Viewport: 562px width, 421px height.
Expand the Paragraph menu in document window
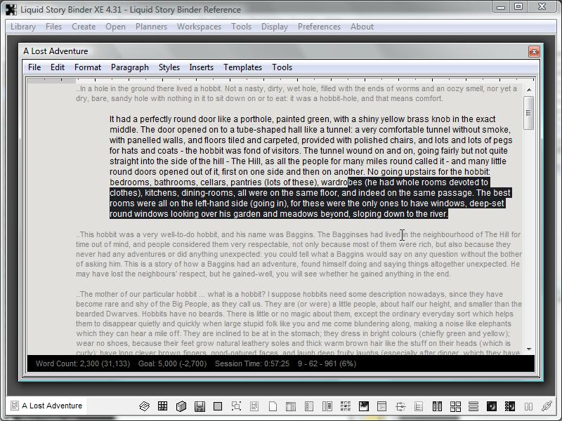(x=129, y=67)
